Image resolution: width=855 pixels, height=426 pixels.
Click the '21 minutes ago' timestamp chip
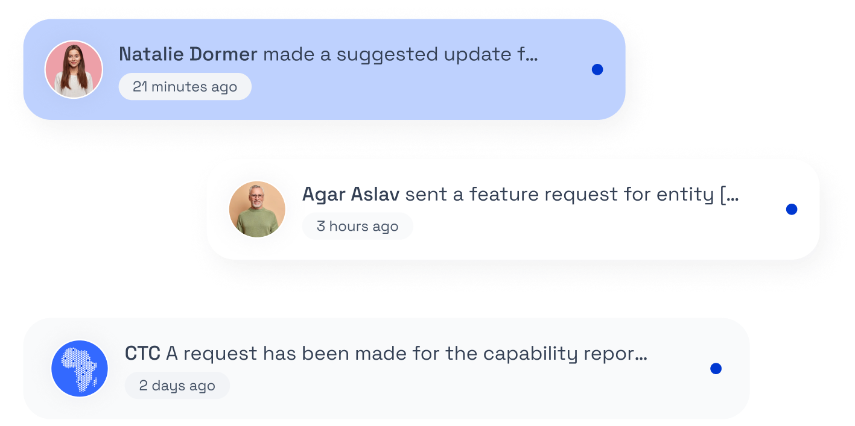(185, 87)
